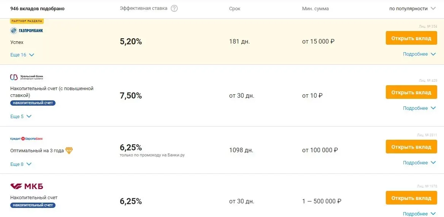Show Подробнее details for Ural Bank account

pyautogui.click(x=419, y=108)
